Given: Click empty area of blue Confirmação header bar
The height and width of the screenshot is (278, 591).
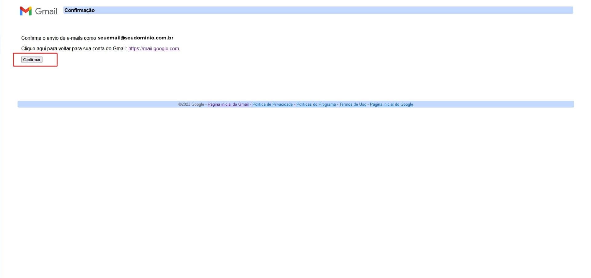Looking at the screenshot, I should [x=308, y=10].
